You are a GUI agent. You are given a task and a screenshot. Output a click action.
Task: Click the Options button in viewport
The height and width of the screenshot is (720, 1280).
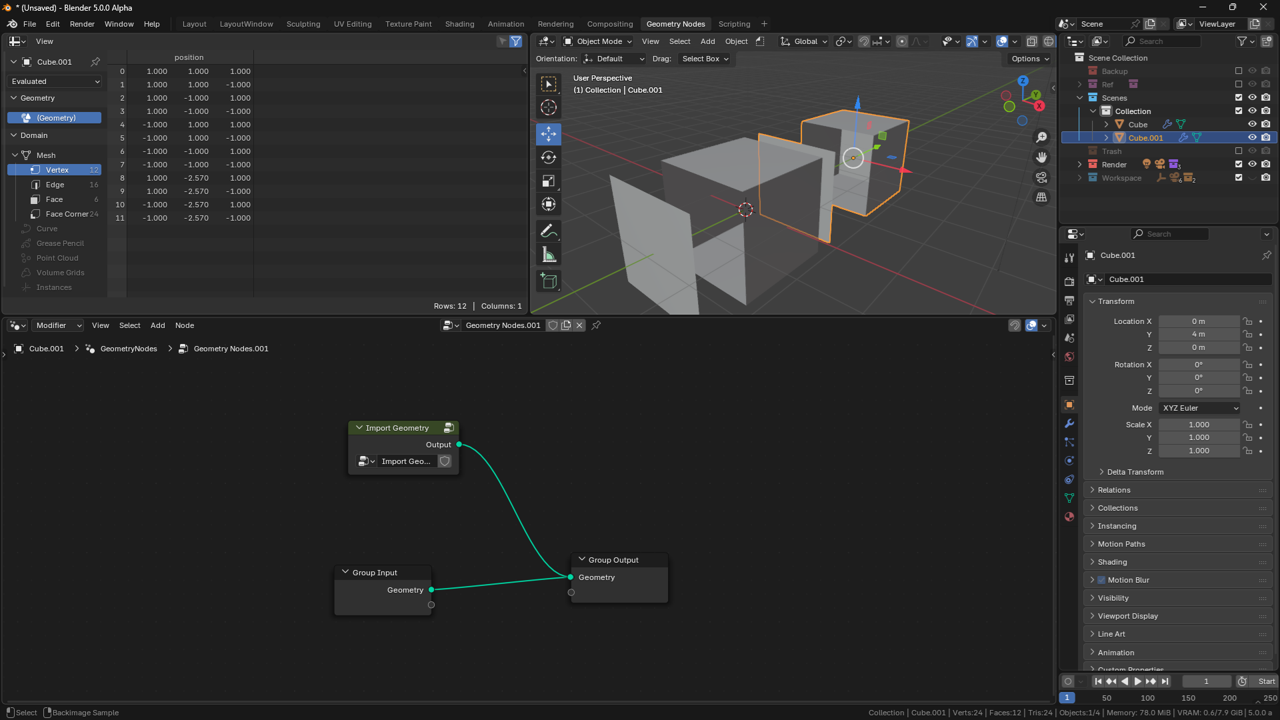point(1030,59)
